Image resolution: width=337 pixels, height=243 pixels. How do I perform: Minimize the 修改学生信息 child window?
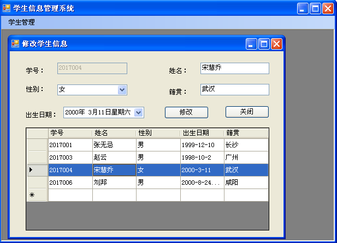[251, 44]
